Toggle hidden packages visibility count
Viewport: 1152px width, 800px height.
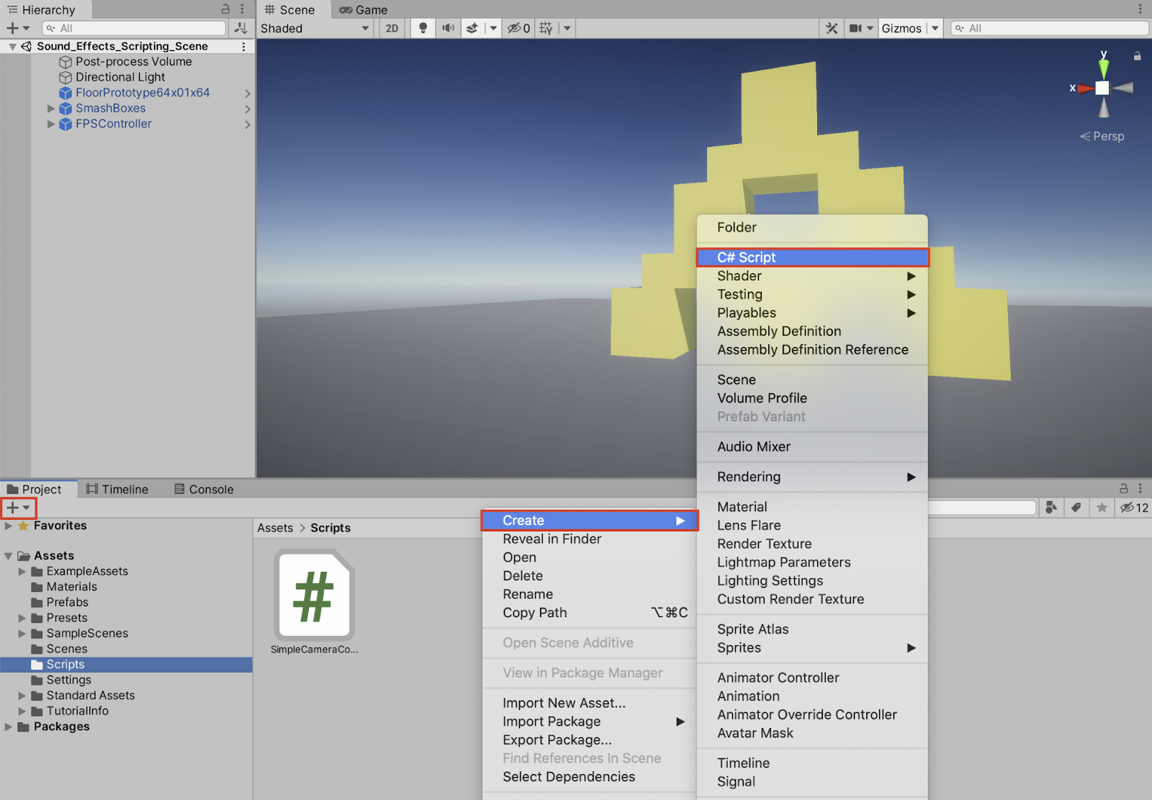point(1134,508)
